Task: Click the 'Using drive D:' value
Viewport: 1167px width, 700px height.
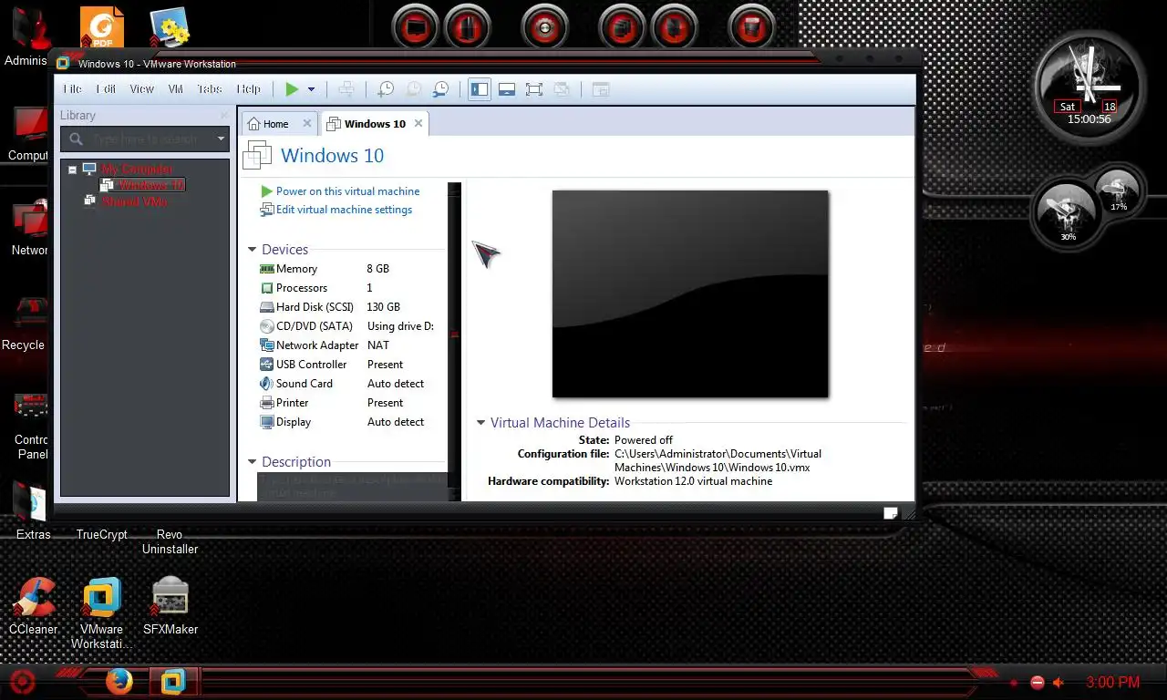Action: (400, 326)
